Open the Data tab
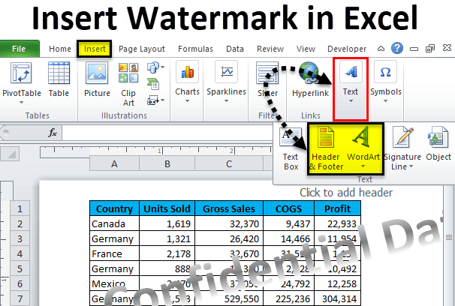Viewport: 455px width, 306px height. (235, 49)
